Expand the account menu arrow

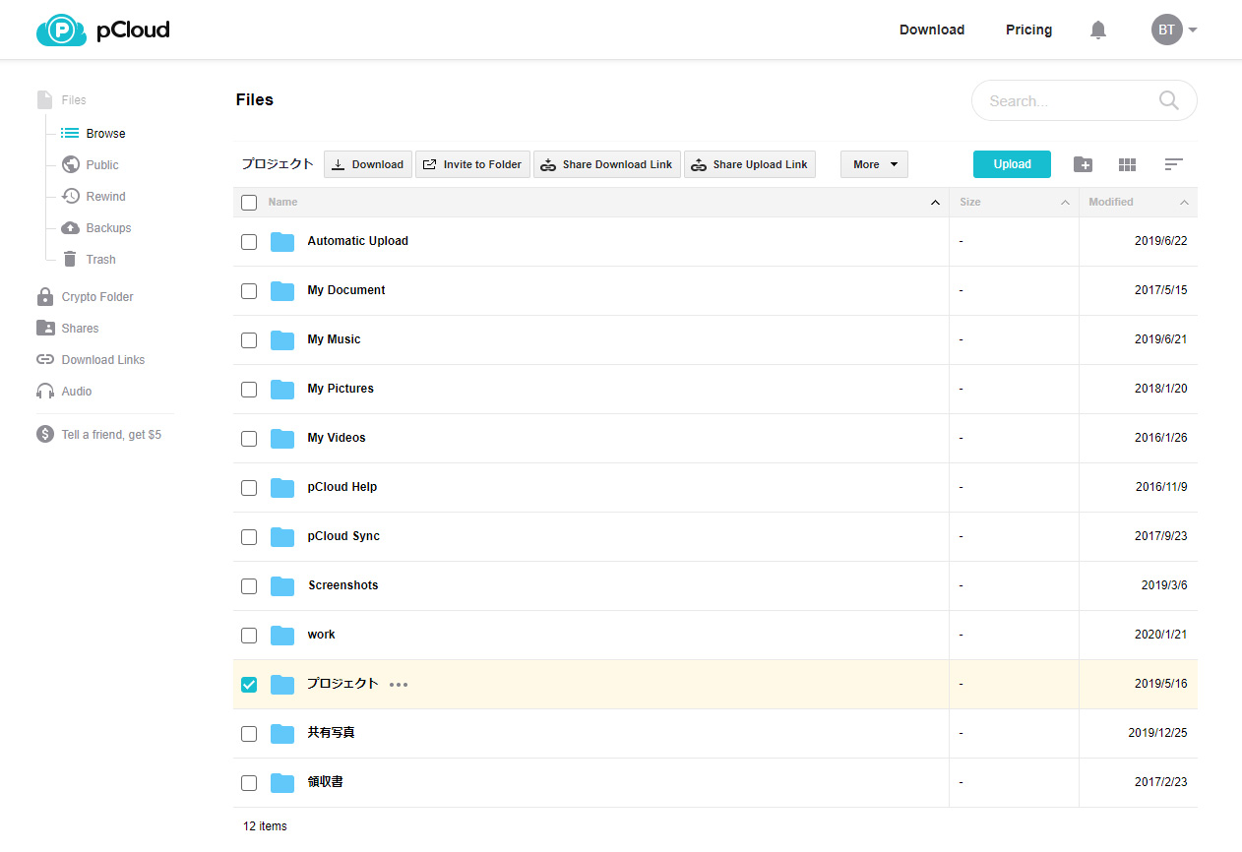[x=1193, y=30]
